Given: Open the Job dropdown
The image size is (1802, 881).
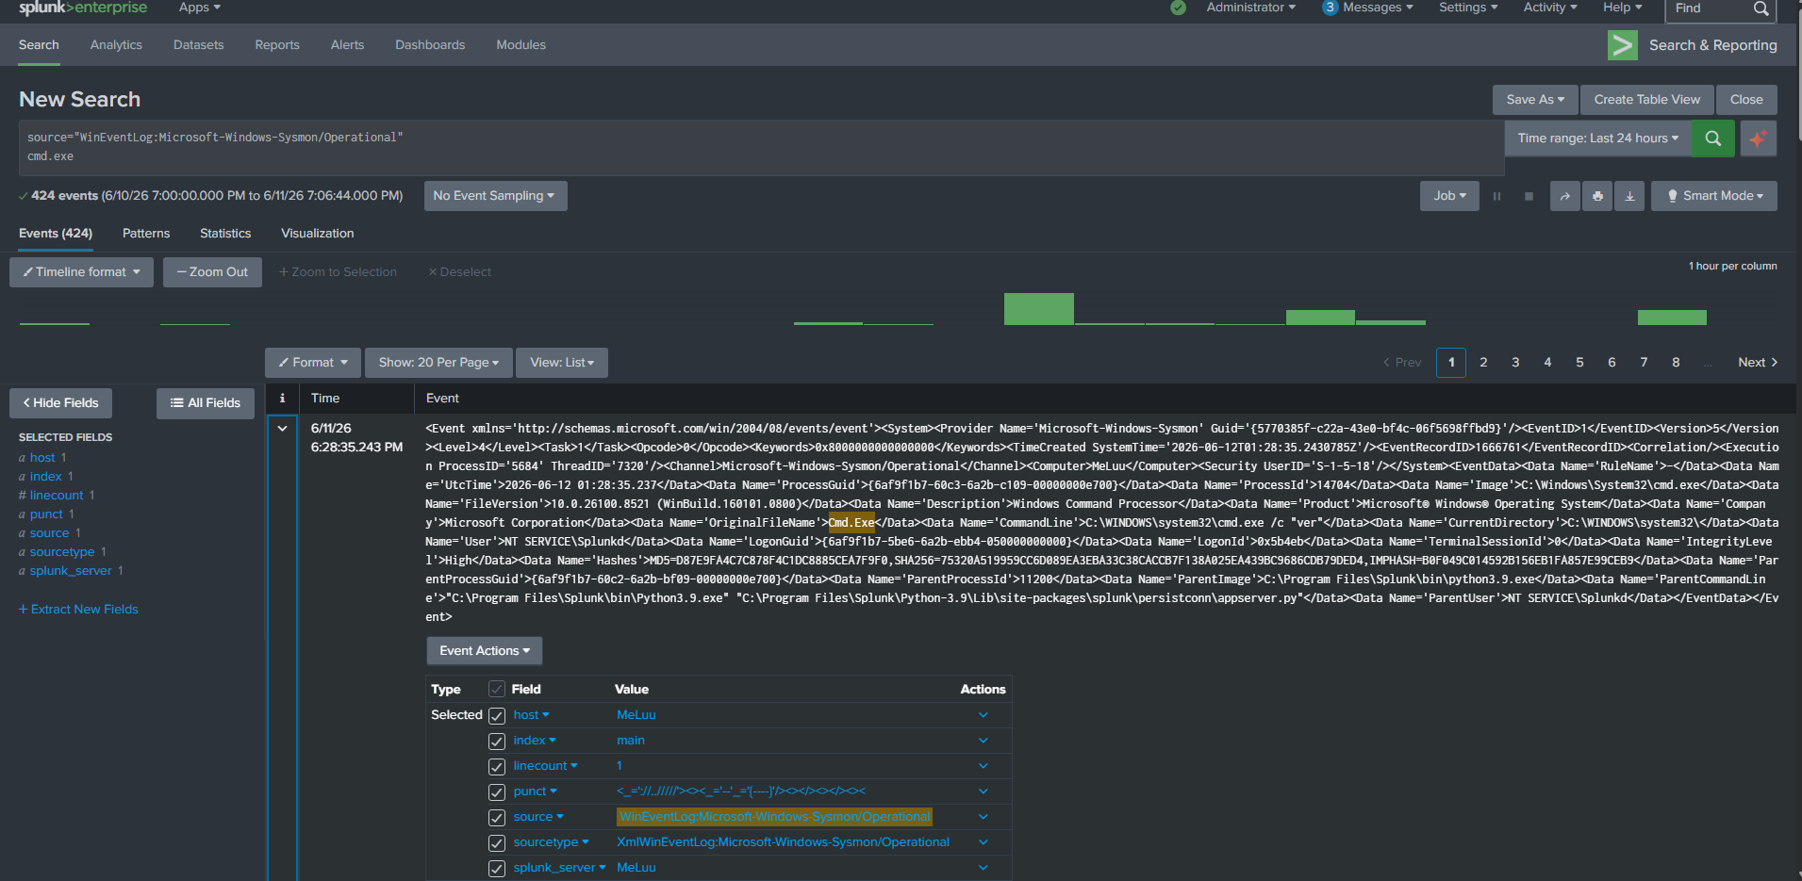Looking at the screenshot, I should click(1449, 196).
